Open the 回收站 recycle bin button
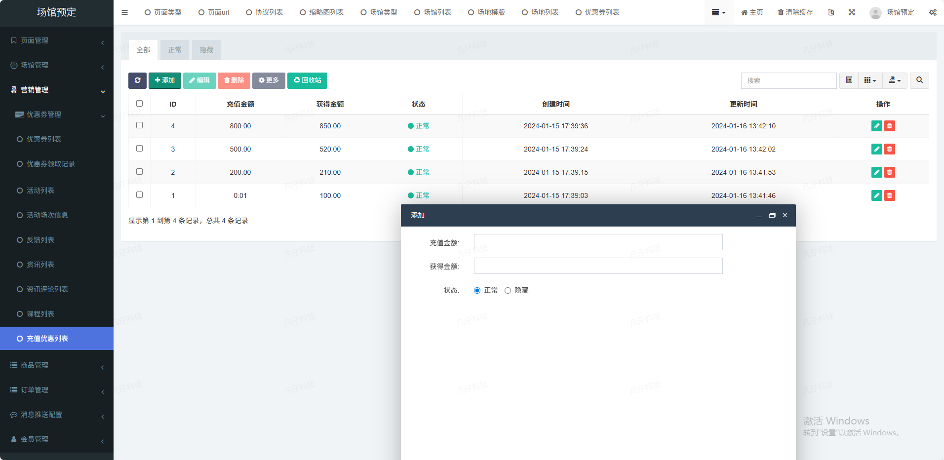Image resolution: width=944 pixels, height=460 pixels. tap(307, 80)
